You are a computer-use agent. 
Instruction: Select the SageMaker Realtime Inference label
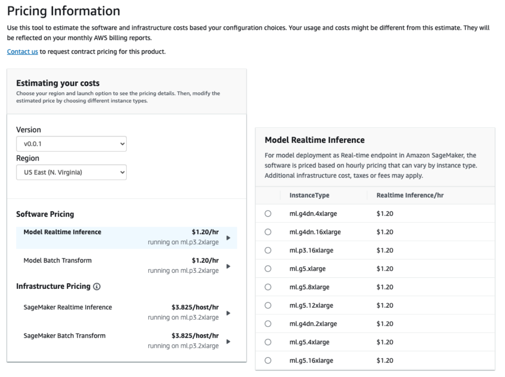click(68, 307)
